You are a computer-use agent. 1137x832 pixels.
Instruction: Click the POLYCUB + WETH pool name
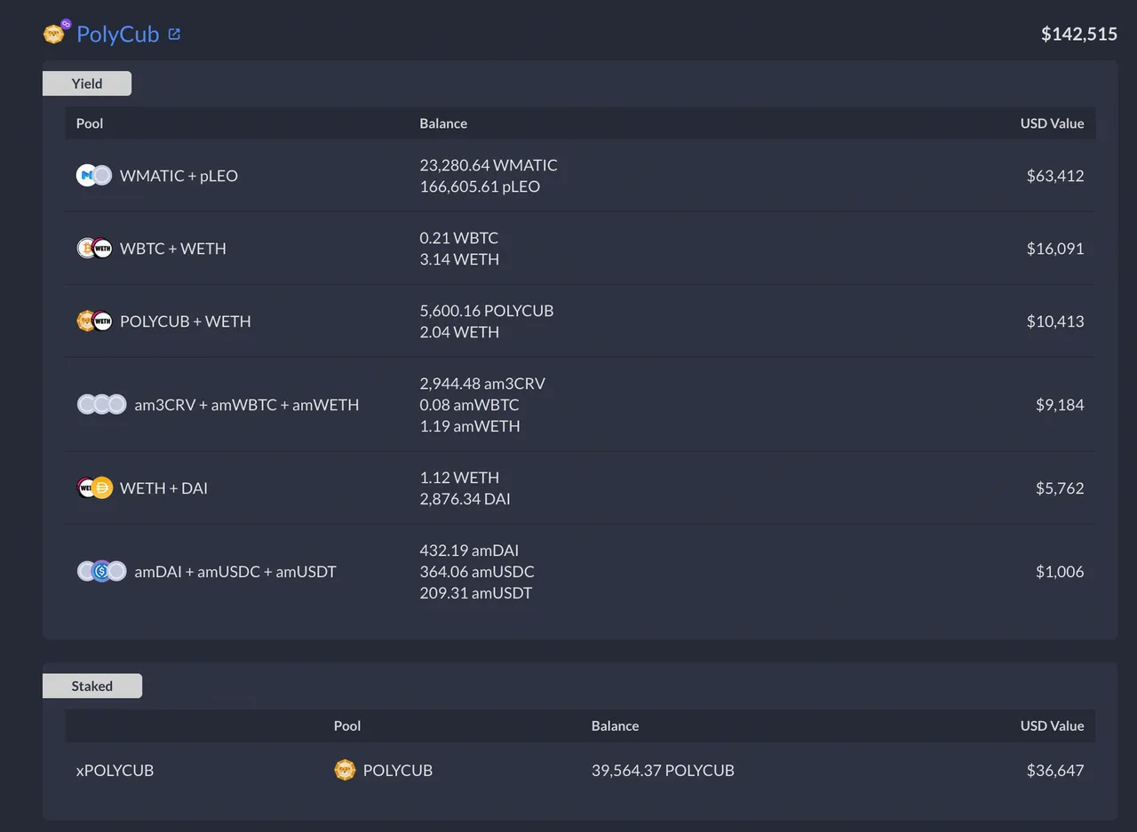point(186,321)
